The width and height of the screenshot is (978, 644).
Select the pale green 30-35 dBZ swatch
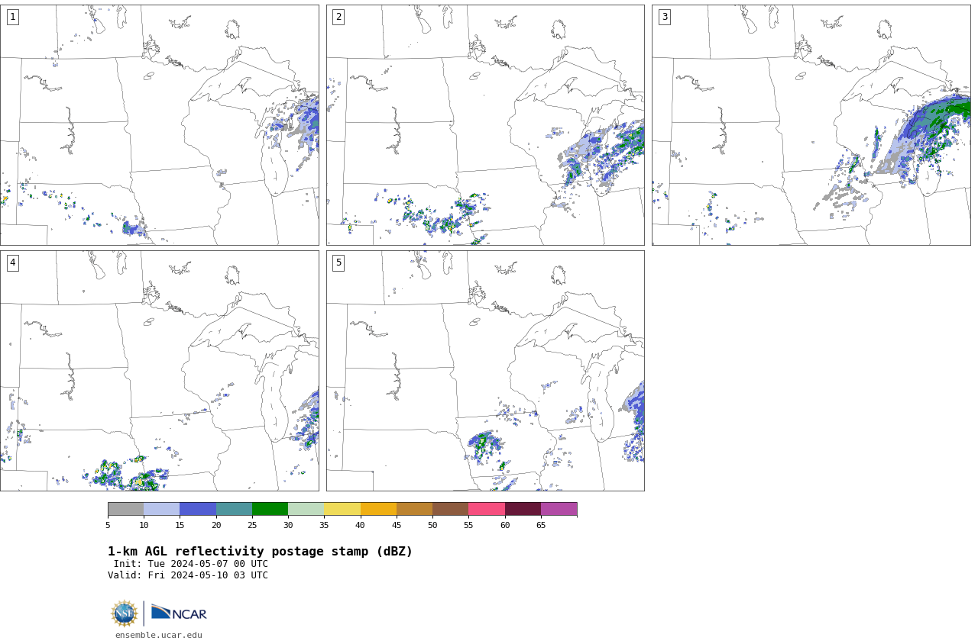[x=306, y=509]
